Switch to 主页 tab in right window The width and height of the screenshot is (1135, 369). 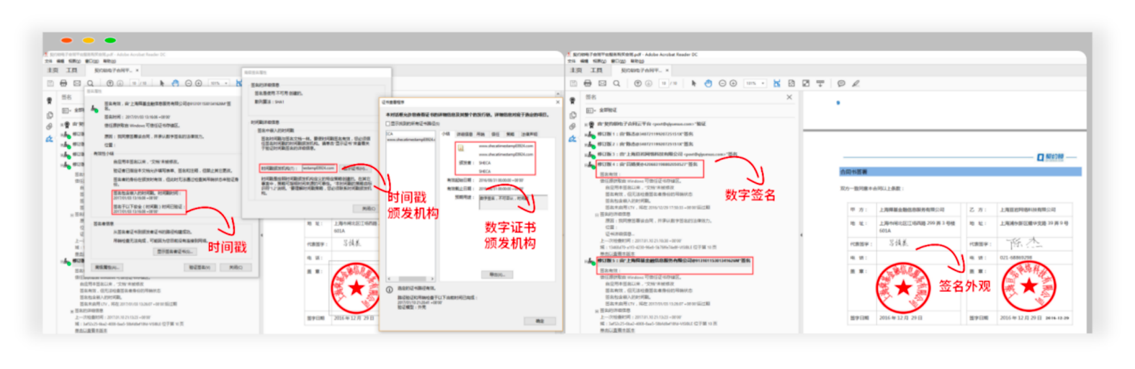(x=576, y=71)
